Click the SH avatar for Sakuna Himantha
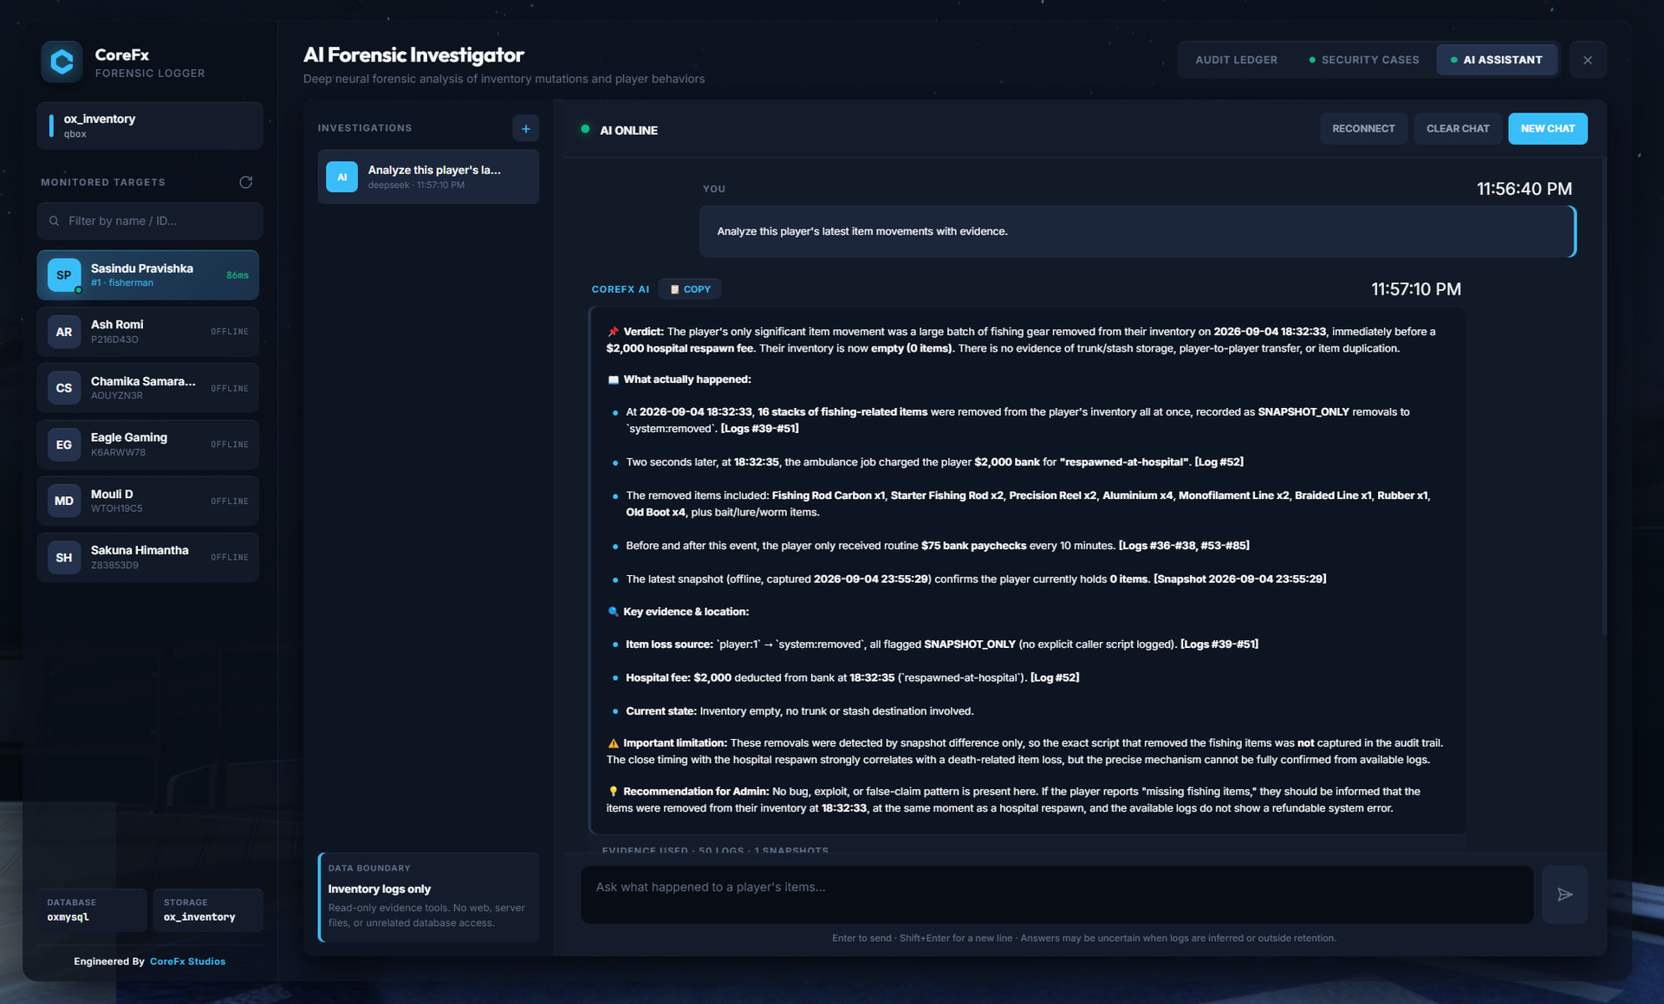 [64, 557]
